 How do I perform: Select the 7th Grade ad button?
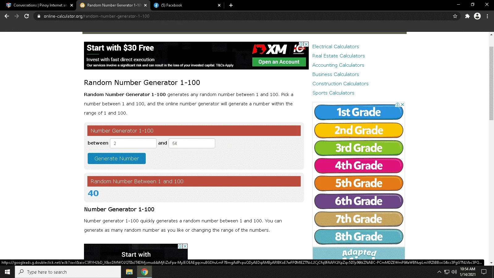coord(358,219)
